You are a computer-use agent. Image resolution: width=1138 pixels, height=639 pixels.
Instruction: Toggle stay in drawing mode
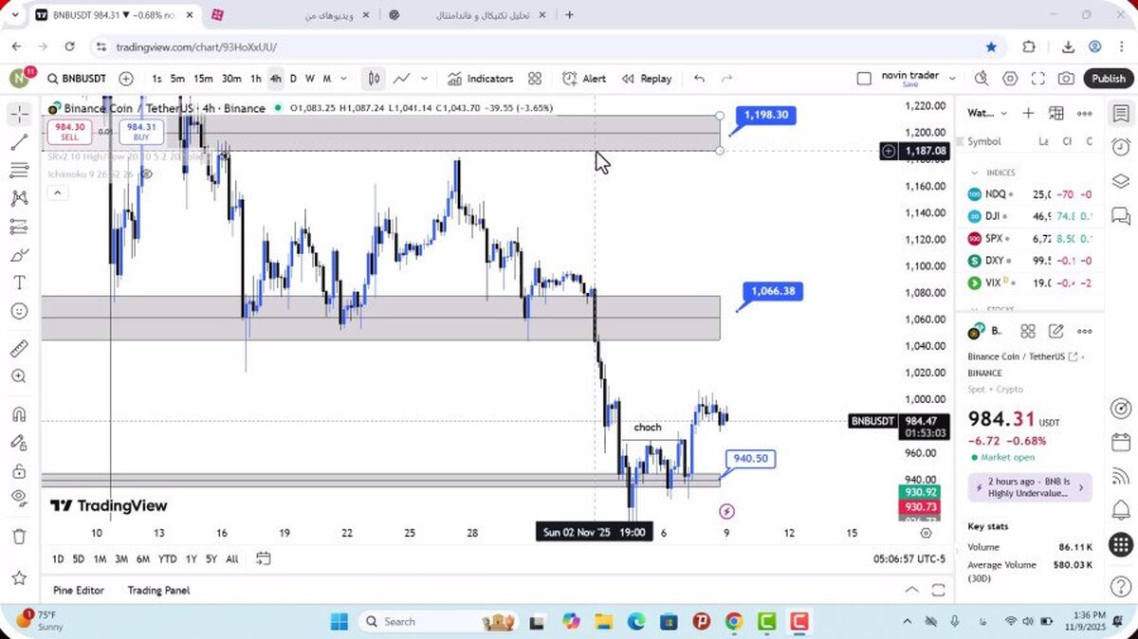click(x=19, y=442)
